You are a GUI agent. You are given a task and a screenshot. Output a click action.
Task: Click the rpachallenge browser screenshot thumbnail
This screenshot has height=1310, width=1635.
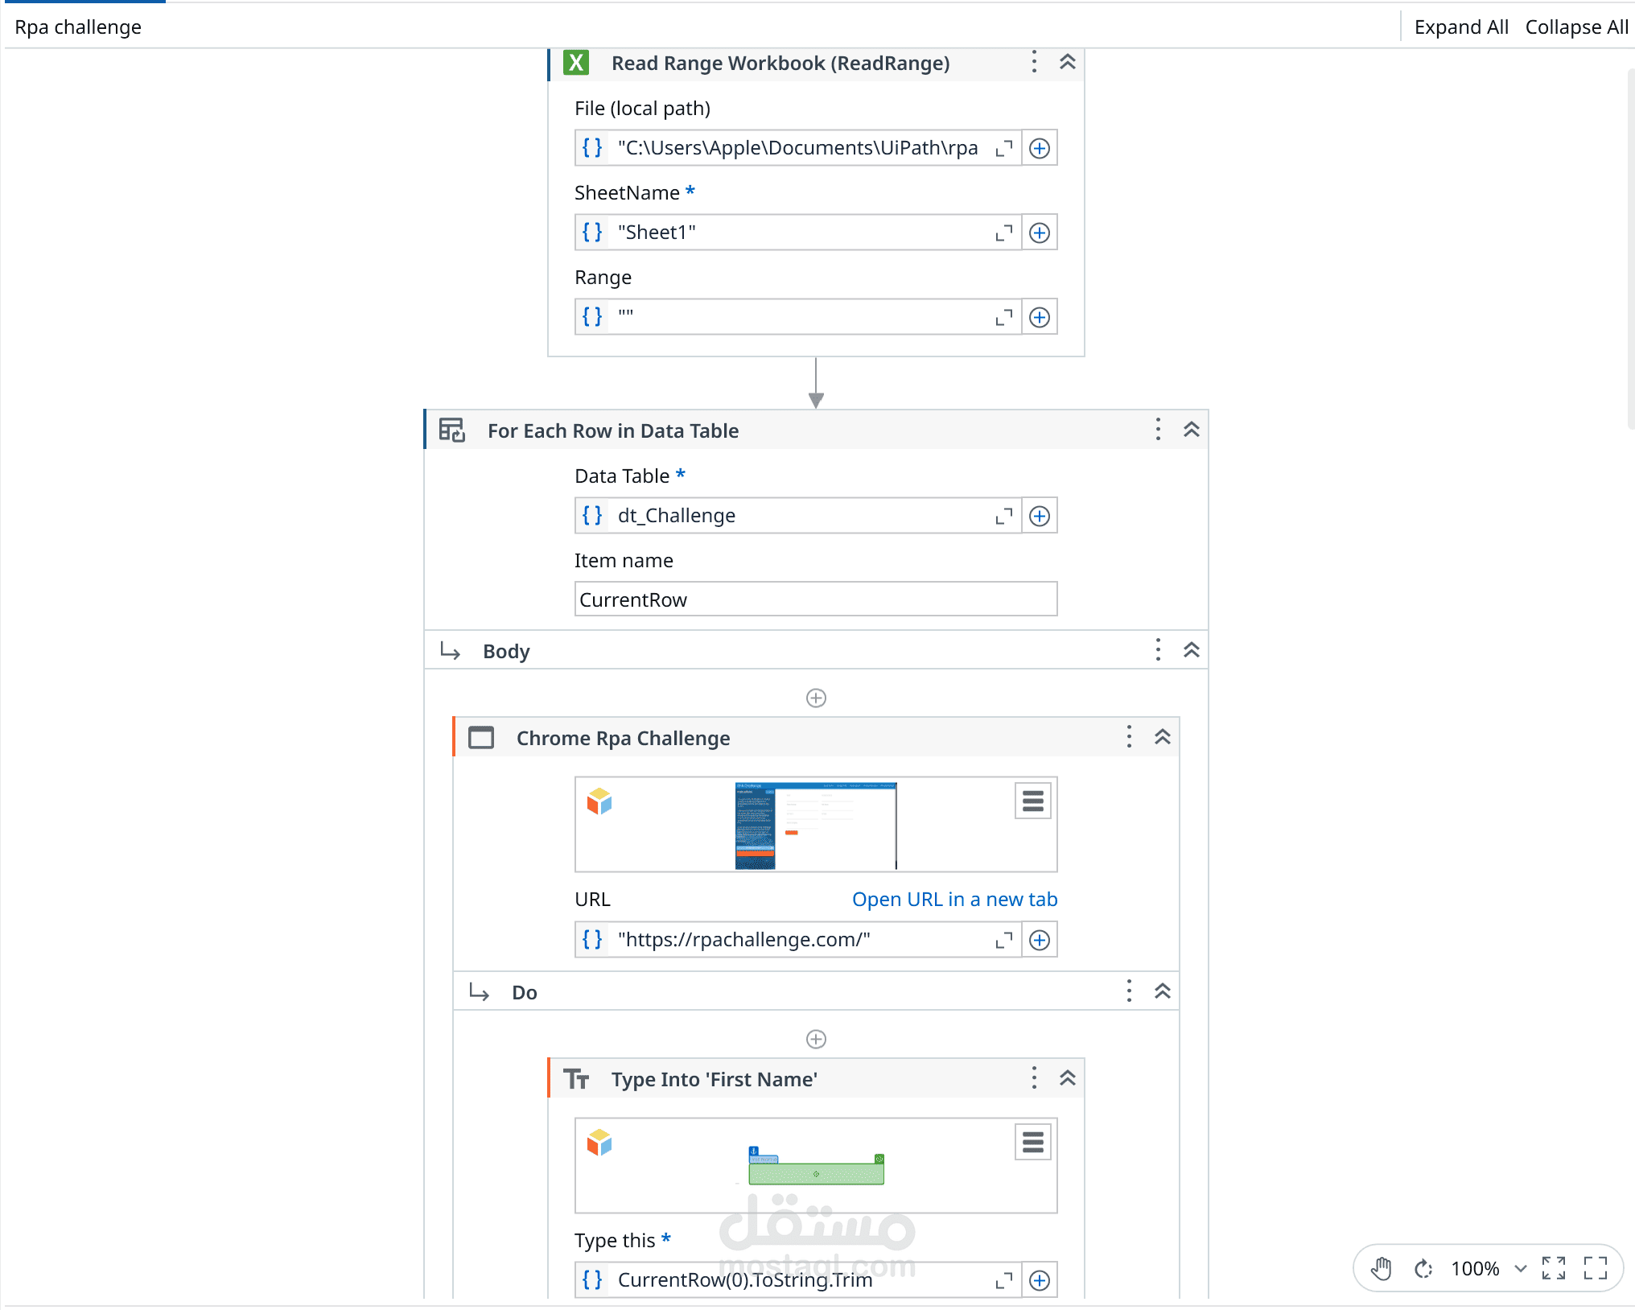click(x=816, y=826)
